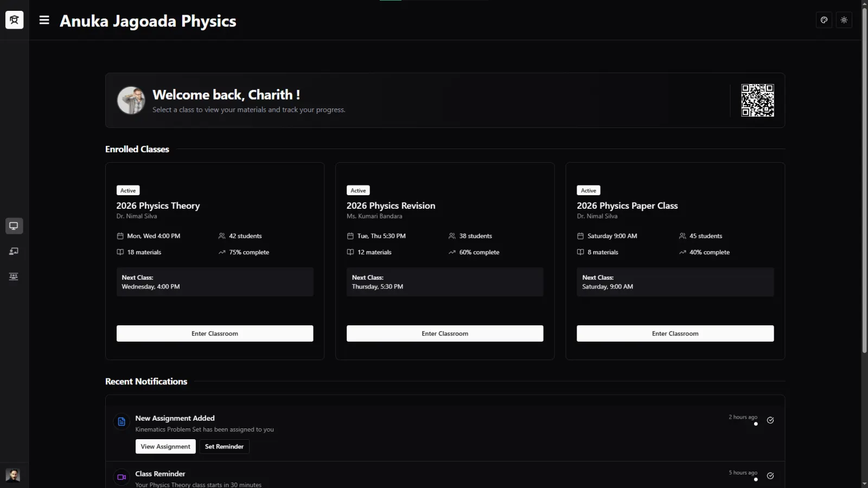Click the app logo in the top-left corner
The image size is (868, 488).
tap(15, 20)
